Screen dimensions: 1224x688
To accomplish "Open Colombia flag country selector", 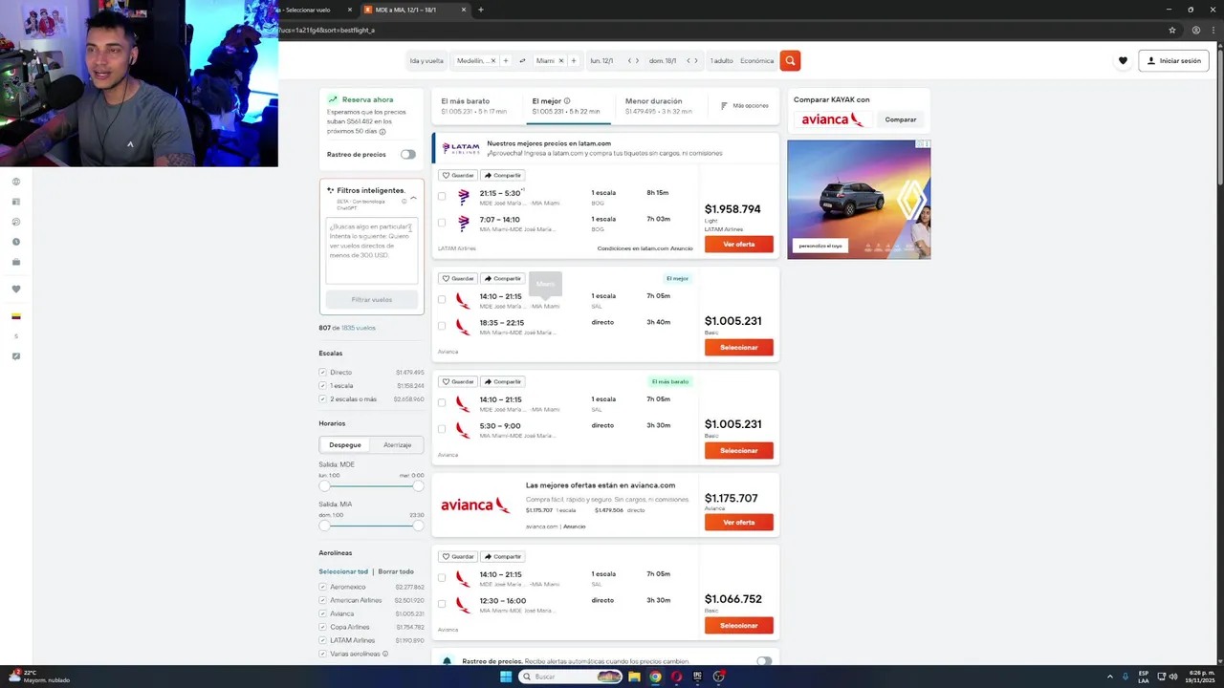I will click(x=16, y=316).
